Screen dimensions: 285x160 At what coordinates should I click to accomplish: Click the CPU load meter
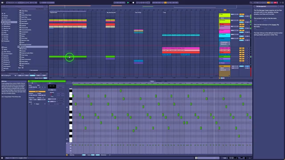[275, 3]
